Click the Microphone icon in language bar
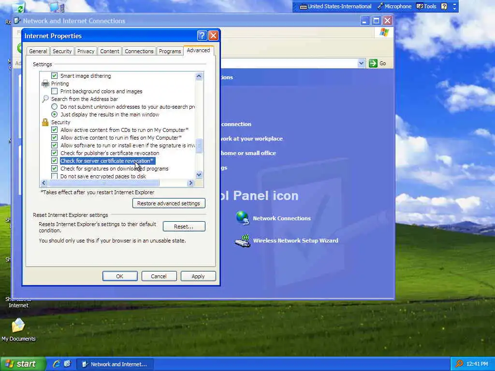The height and width of the screenshot is (371, 495). tap(380, 6)
